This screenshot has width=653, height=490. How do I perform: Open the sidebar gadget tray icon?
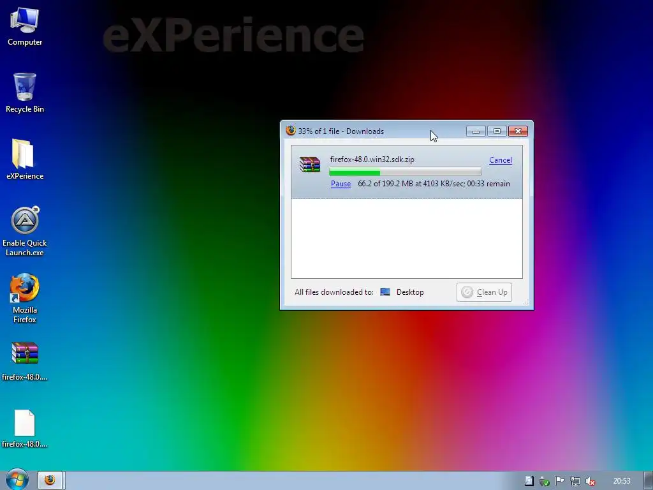click(529, 481)
